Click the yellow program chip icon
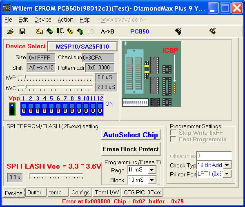This screenshot has width=245, height=207. coord(70,31)
